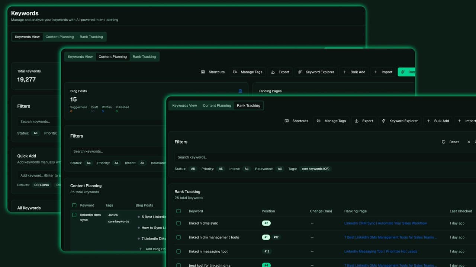Switch to Keywords View tab in Rank Tracking window

coord(184,106)
